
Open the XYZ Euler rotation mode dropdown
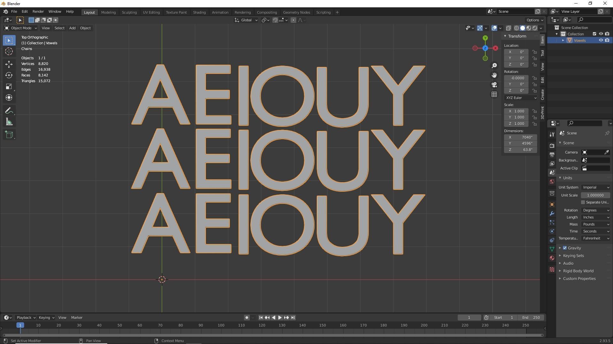click(520, 98)
